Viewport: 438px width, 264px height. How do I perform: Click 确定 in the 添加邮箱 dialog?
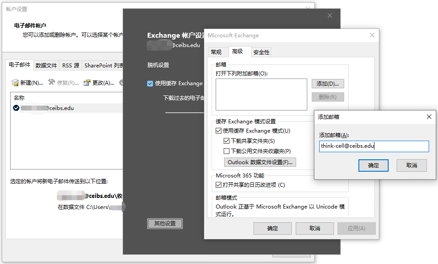[374, 165]
